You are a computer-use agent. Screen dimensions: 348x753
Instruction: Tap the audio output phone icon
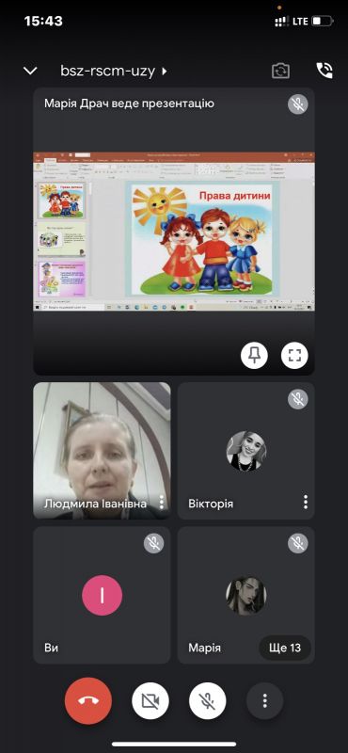(324, 71)
